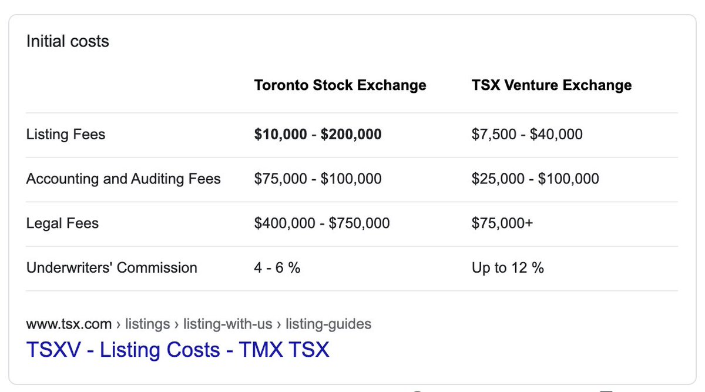Select the TSX Venture Exchange column header
Viewport: 705px width, 392px height.
(552, 85)
